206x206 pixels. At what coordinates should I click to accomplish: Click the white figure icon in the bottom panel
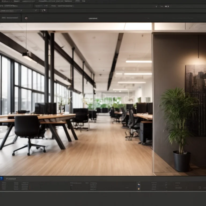coord(139,184)
